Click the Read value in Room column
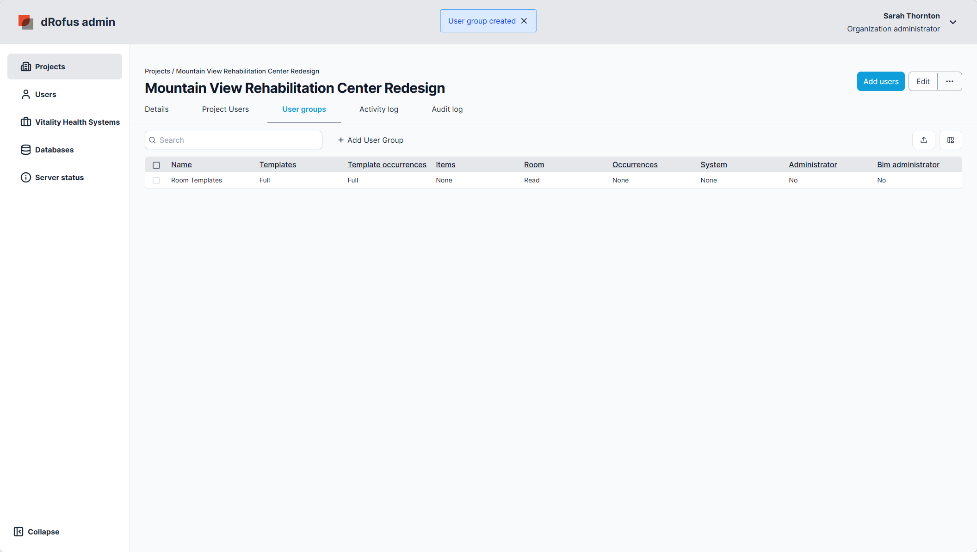This screenshot has height=552, width=977. (x=532, y=180)
